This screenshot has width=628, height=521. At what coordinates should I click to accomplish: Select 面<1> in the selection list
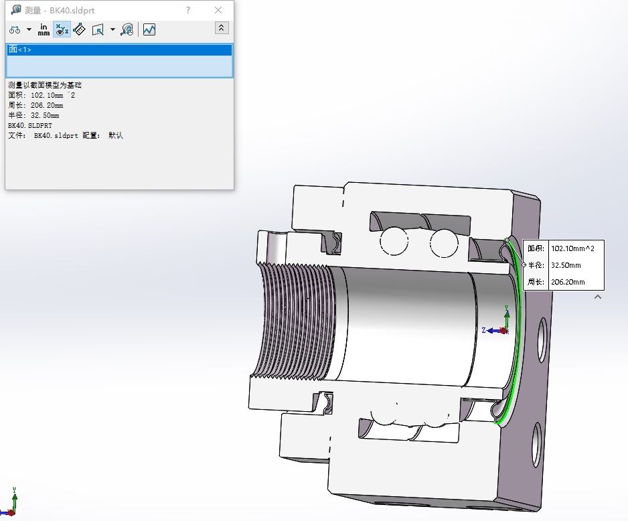pyautogui.click(x=119, y=50)
